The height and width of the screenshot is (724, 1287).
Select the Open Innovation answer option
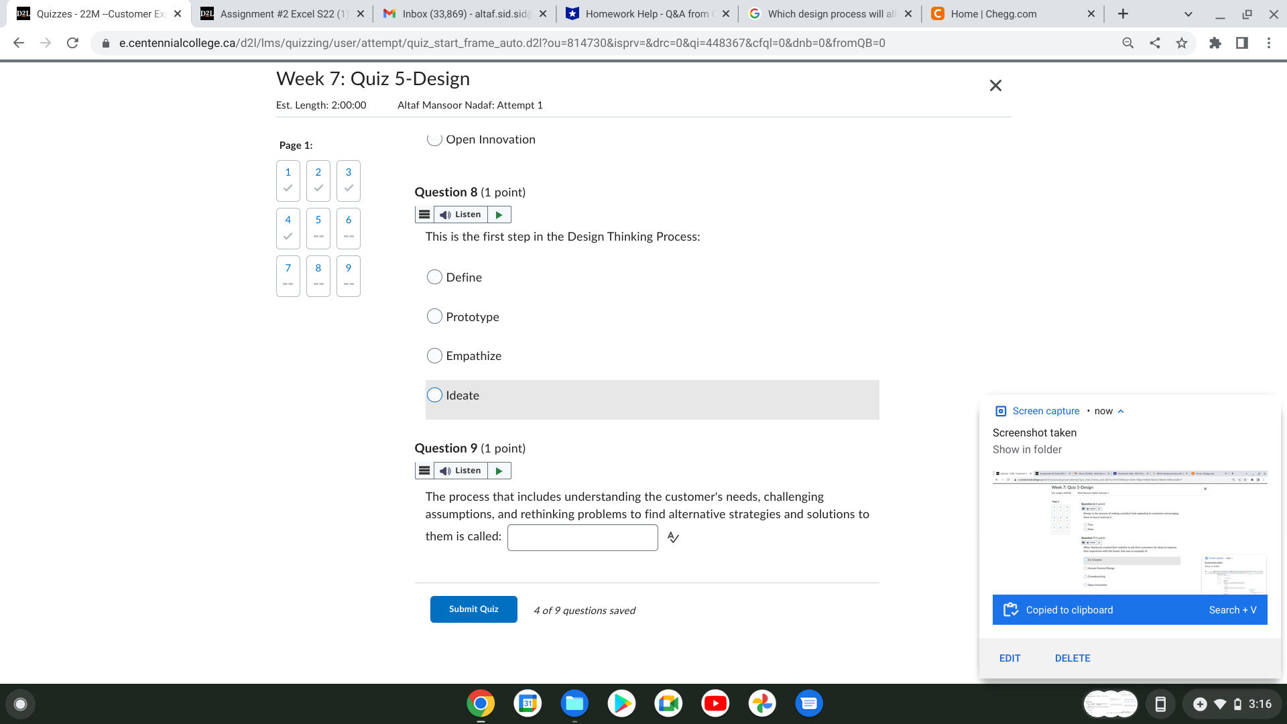tap(434, 139)
